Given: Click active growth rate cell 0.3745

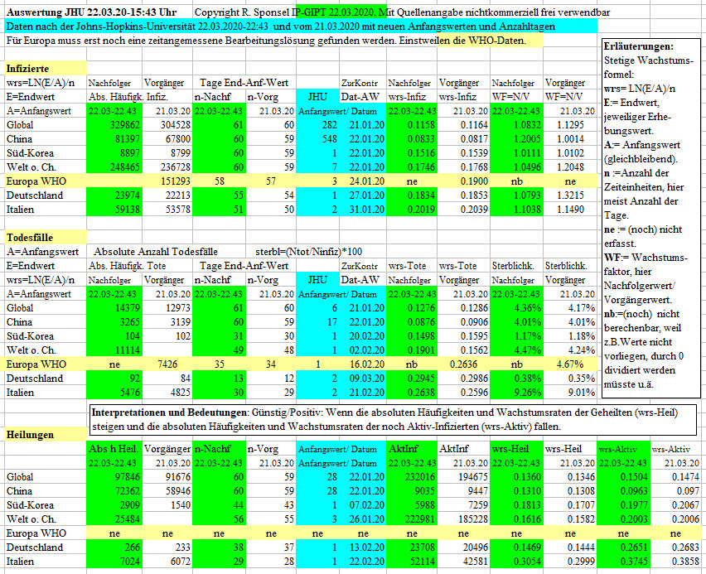Looking at the screenshot, I should coord(624,561).
